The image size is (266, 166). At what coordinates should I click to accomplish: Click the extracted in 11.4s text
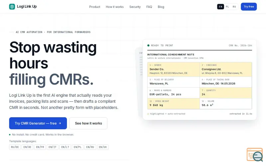point(241,114)
